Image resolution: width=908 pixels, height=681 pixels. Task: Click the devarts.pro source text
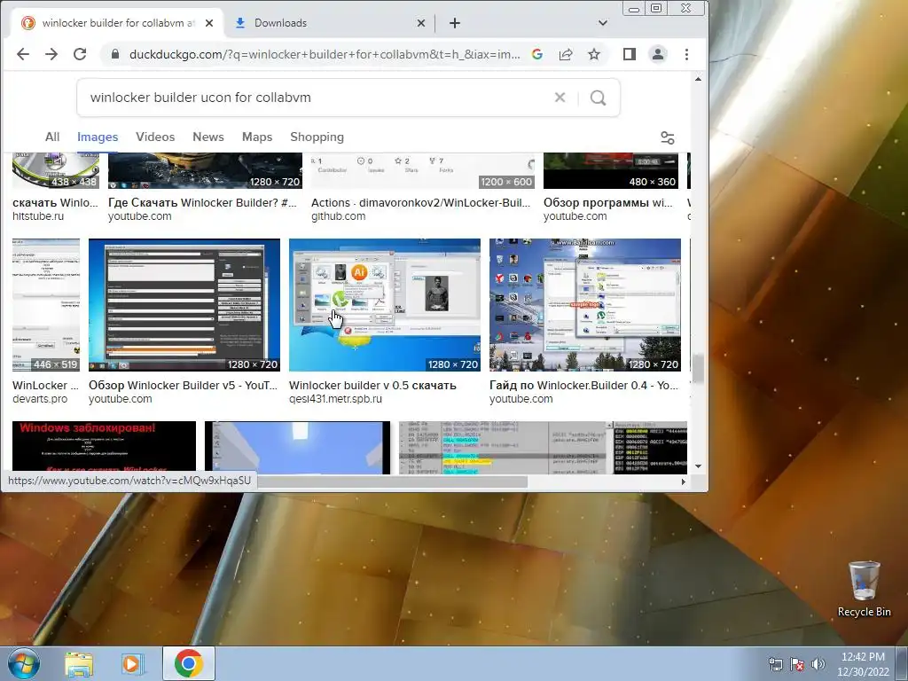pos(40,399)
